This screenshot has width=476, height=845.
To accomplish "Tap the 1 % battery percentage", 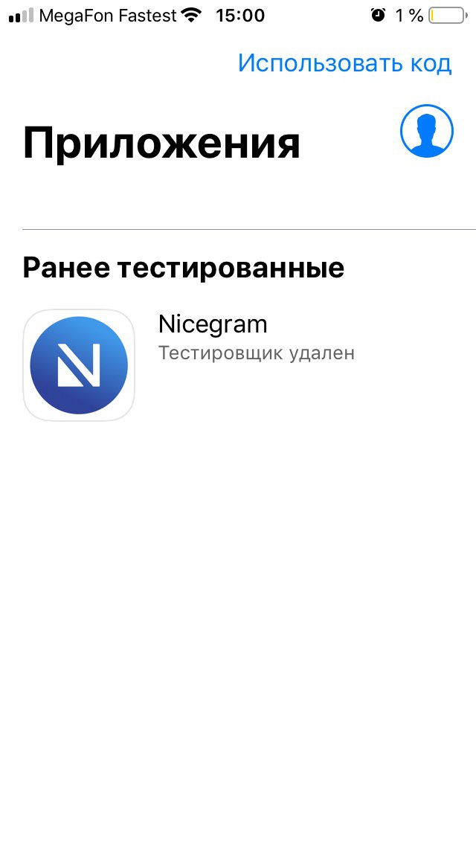I will pyautogui.click(x=409, y=16).
